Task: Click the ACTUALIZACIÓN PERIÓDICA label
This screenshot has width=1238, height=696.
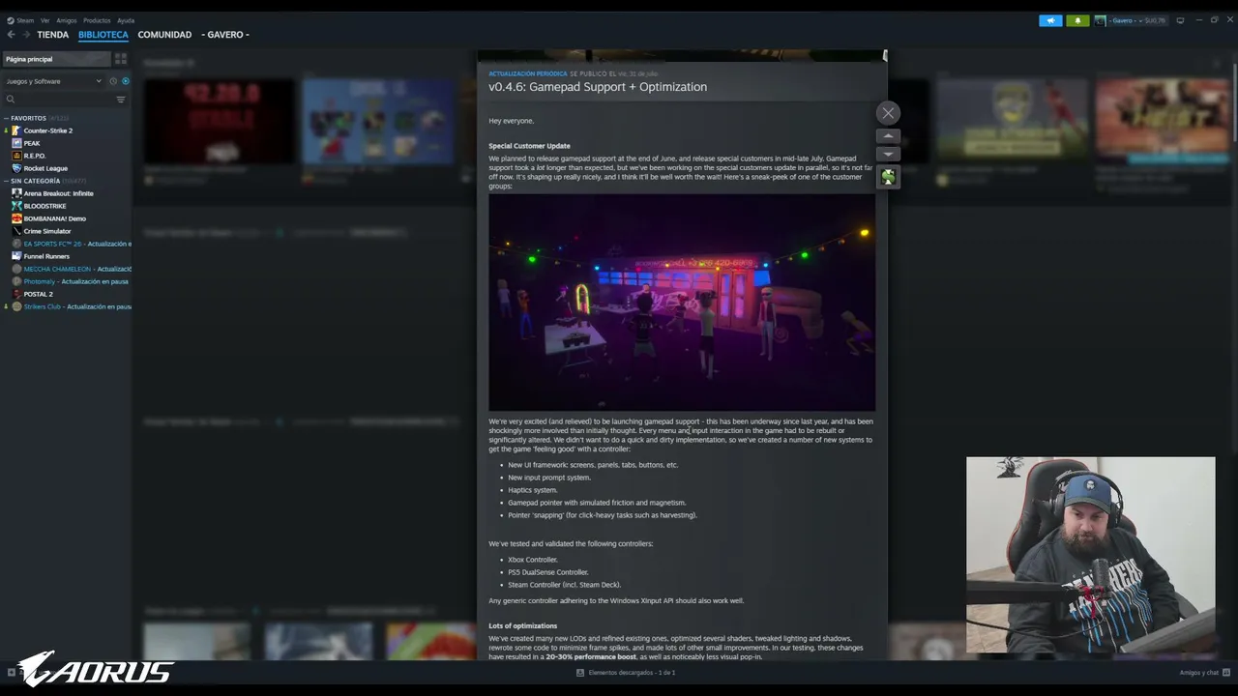Action: point(528,73)
